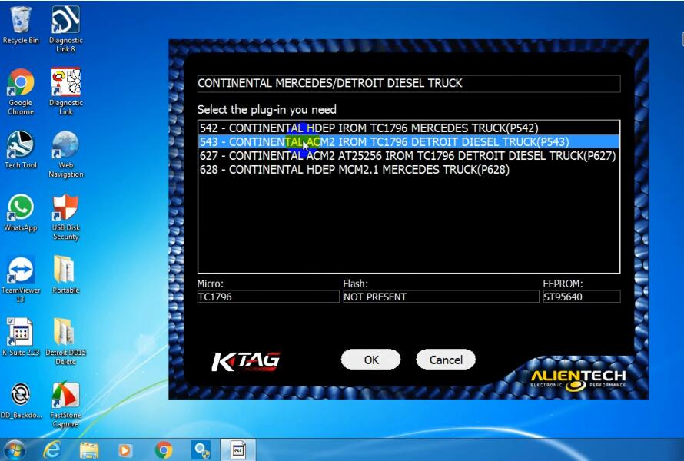Open the Diagnostic Link desktop shortcut
Screen dimensions: 684x461
[x=65, y=91]
